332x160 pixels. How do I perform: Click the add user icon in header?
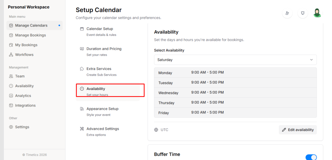coord(287,13)
